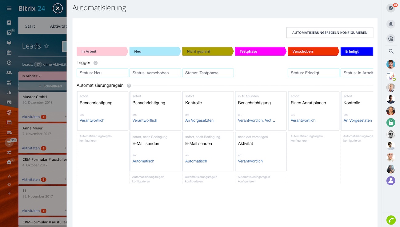Open the Calendar icon in left sidebar
Viewport: 400px width, 227px height.
(x=9, y=53)
